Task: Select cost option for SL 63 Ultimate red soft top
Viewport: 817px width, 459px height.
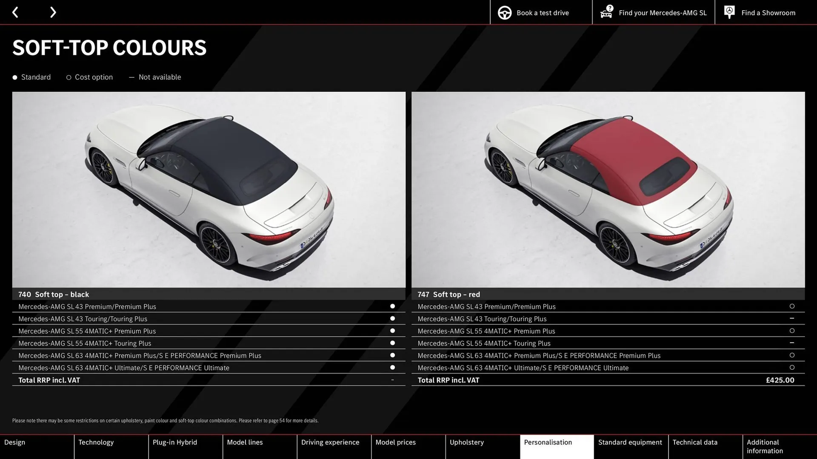Action: tap(792, 367)
